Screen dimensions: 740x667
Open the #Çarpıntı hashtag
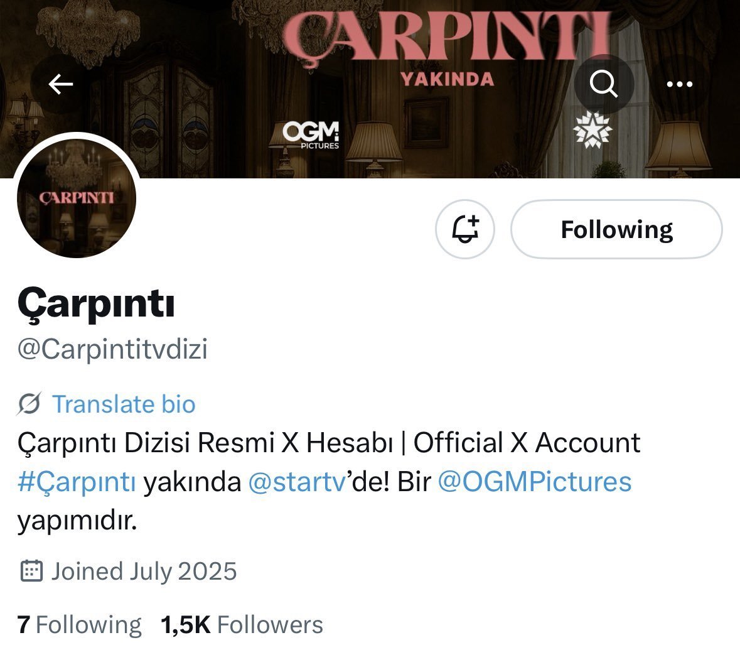click(77, 482)
